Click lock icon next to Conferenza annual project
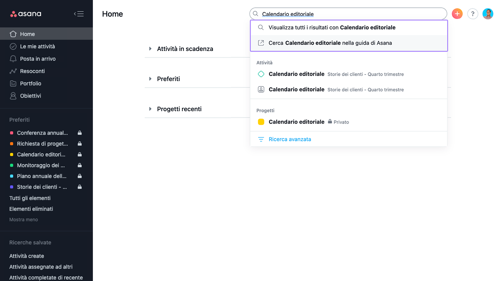This screenshot has width=503, height=281. point(80,133)
